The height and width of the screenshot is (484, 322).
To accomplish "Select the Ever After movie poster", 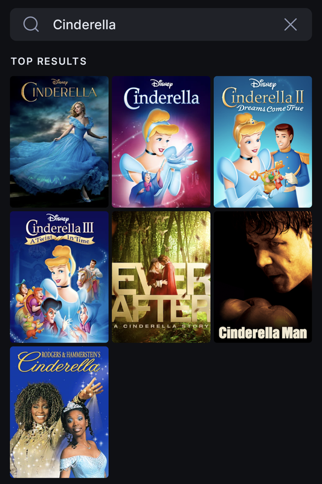I will 161,277.
